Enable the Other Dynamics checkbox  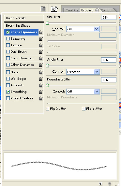[x=8, y=65]
